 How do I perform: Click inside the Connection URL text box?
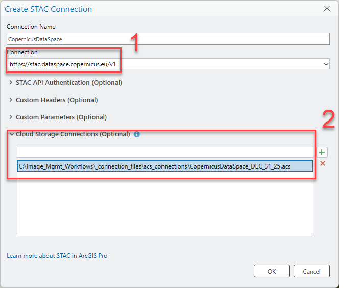click(153, 64)
